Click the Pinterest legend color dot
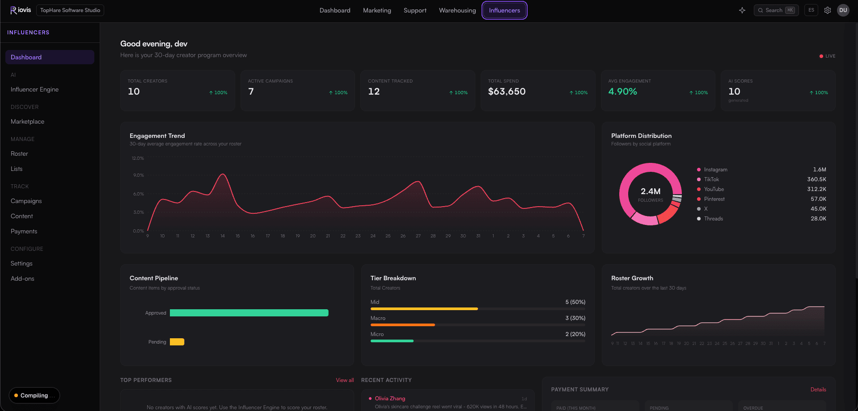This screenshot has width=858, height=411. tap(699, 199)
